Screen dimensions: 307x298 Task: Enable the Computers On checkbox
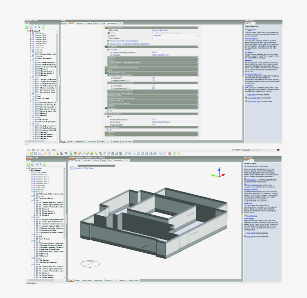tap(108, 111)
